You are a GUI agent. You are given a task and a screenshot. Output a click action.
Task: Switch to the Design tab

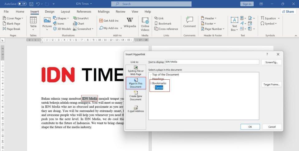coord(50,12)
